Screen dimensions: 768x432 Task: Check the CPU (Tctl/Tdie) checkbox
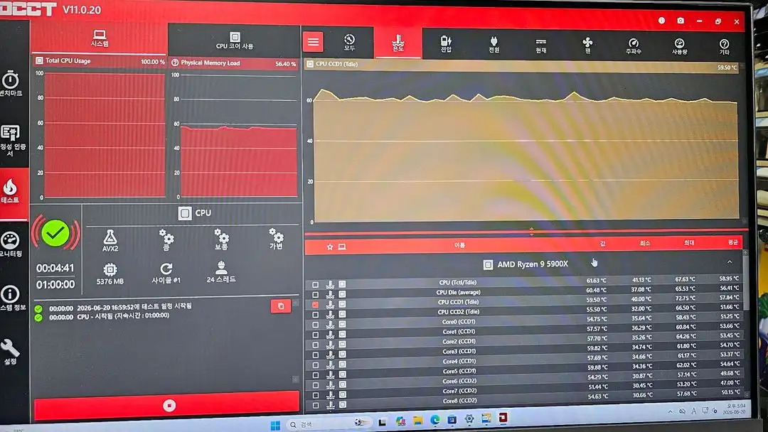316,285
